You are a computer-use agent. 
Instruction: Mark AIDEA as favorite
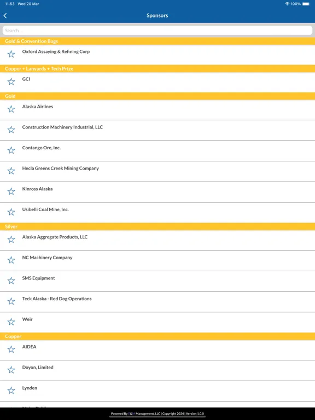click(x=11, y=349)
